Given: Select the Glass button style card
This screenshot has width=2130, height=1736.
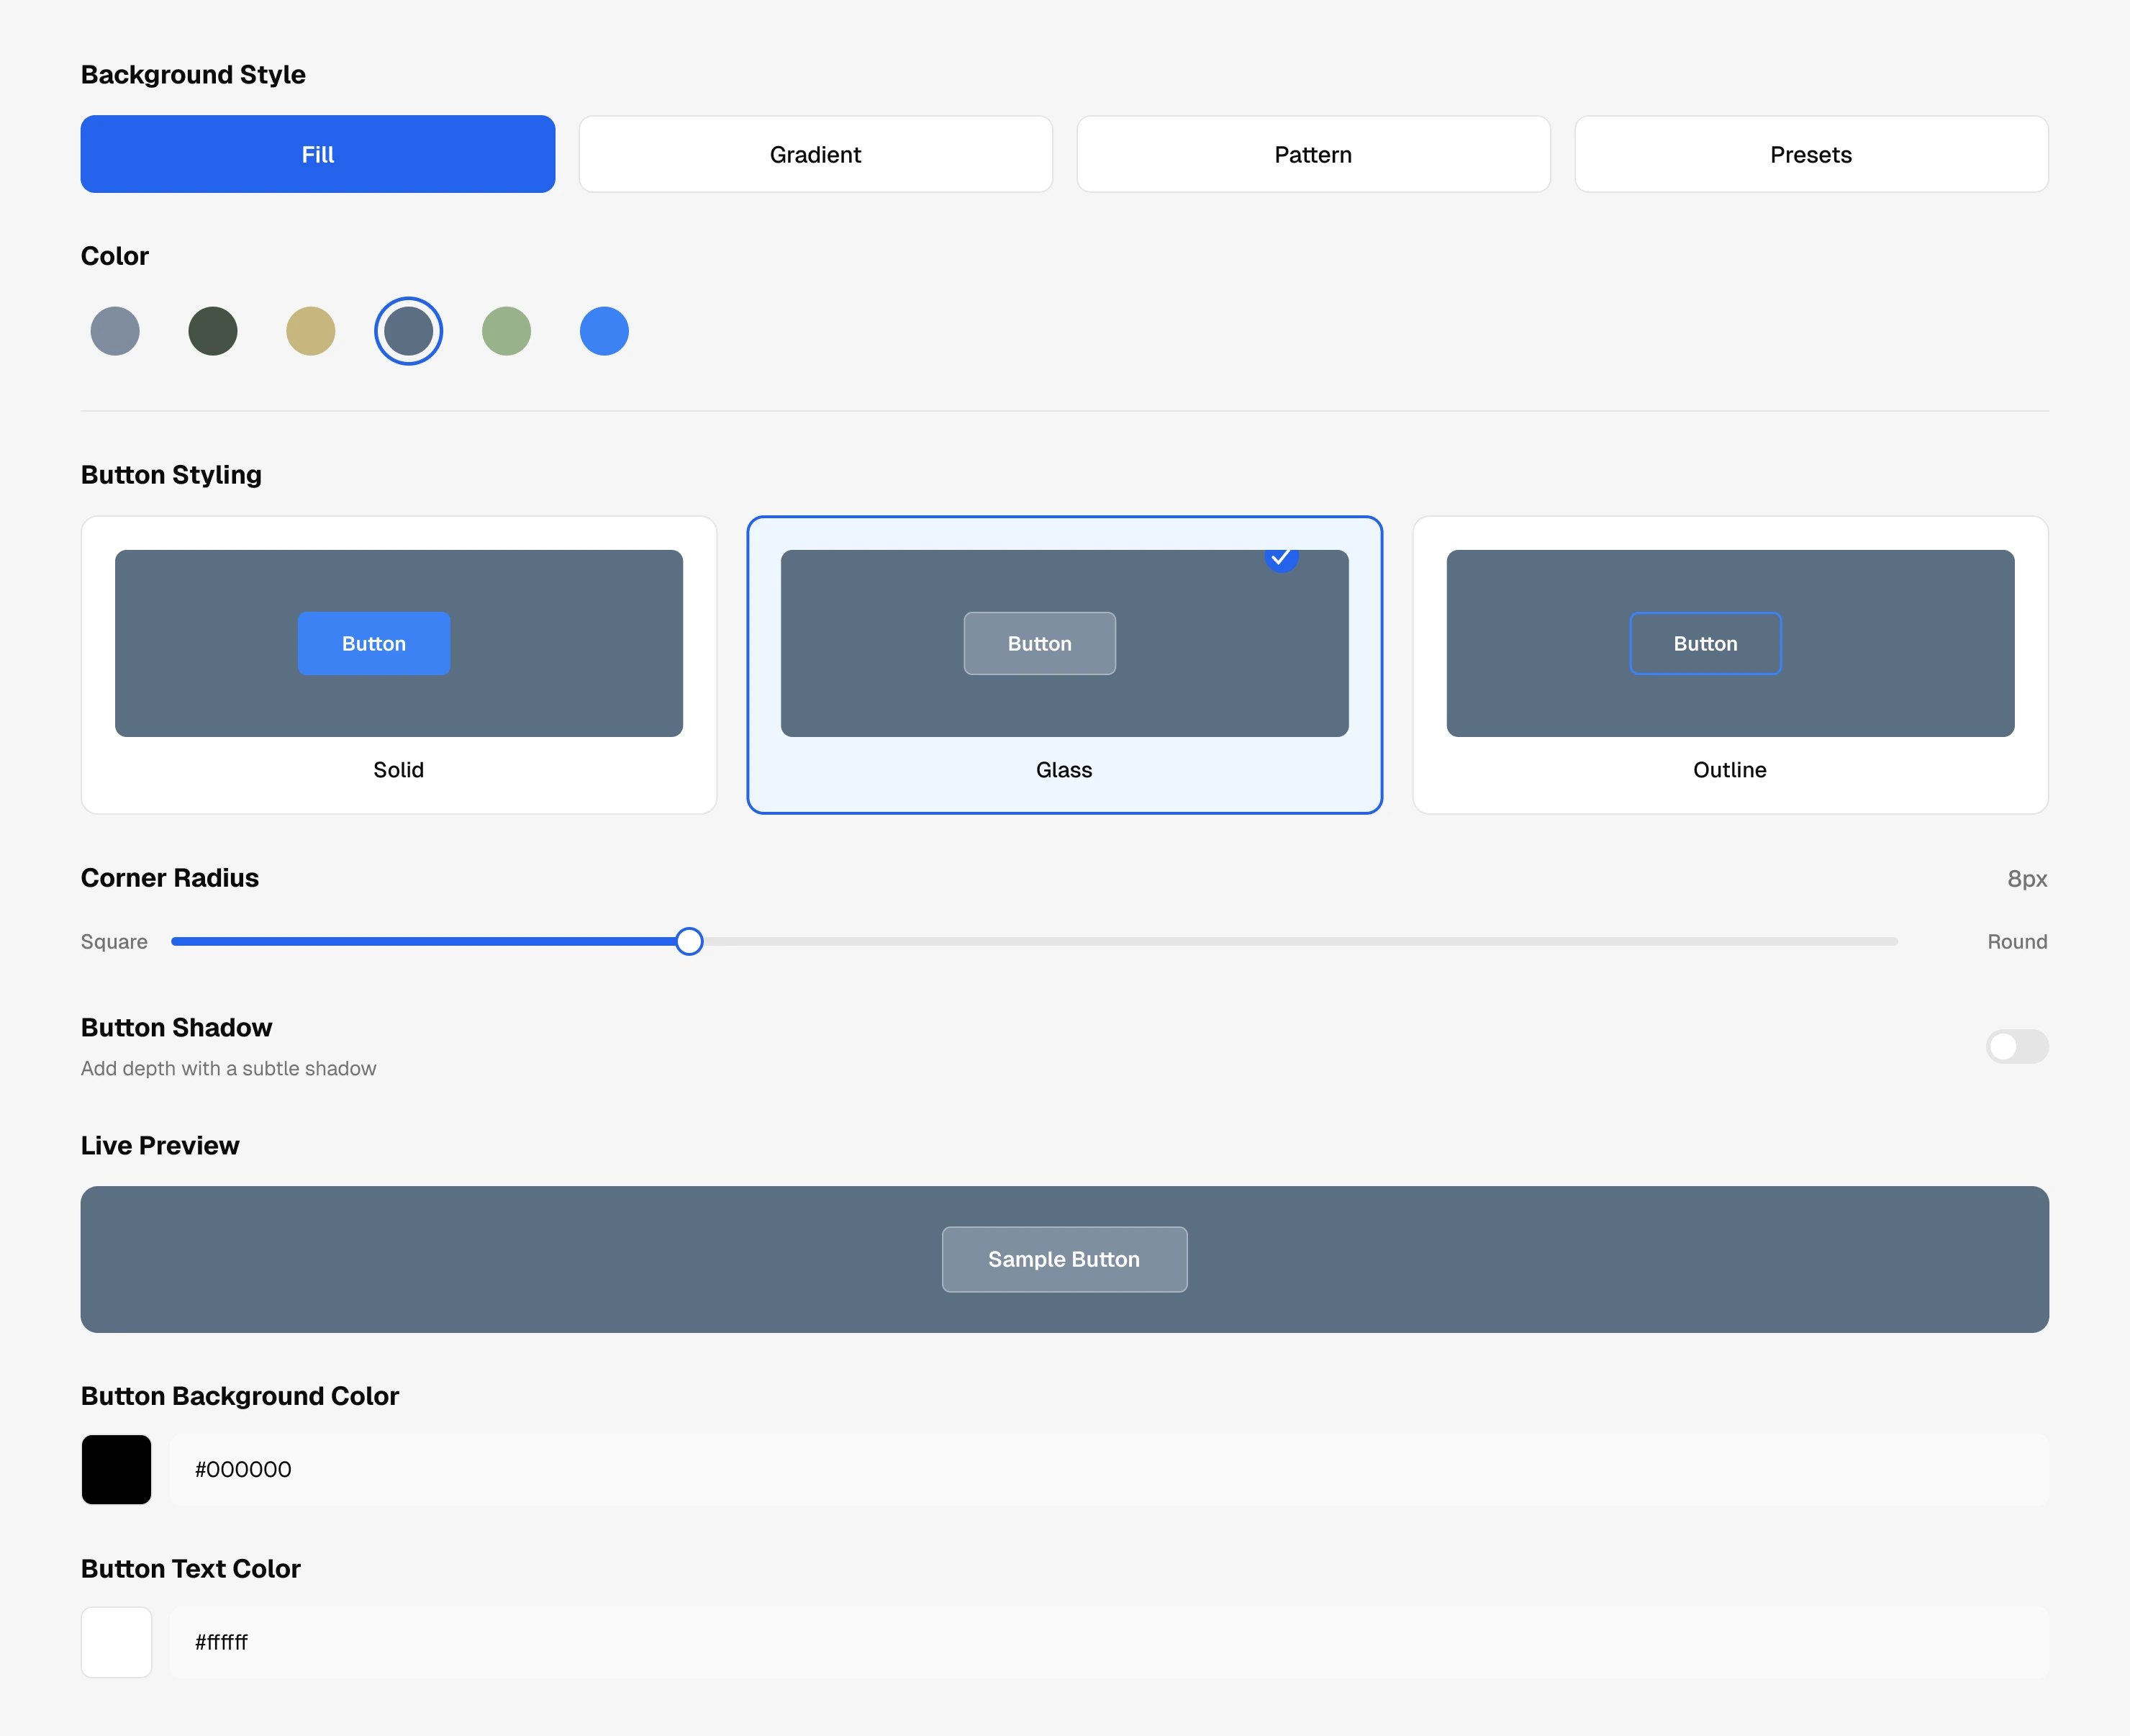Looking at the screenshot, I should tap(1064, 665).
